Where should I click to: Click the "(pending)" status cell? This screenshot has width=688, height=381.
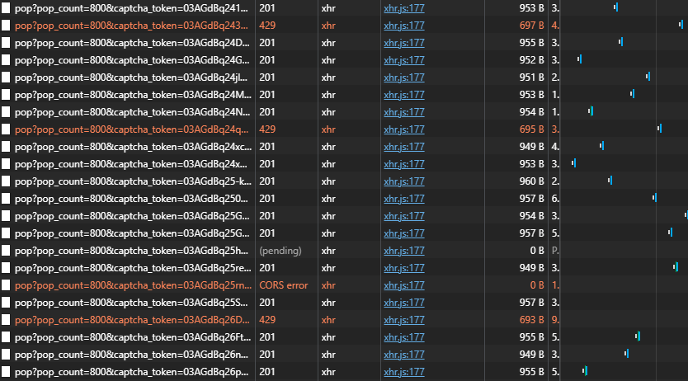pos(280,251)
